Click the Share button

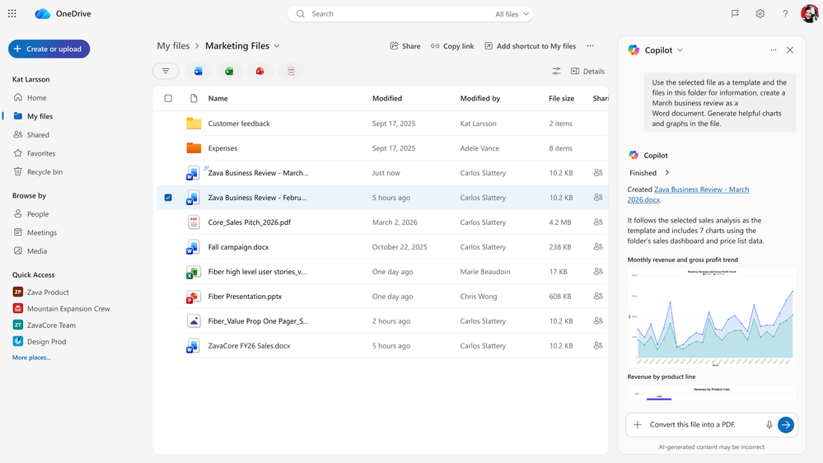click(x=404, y=45)
